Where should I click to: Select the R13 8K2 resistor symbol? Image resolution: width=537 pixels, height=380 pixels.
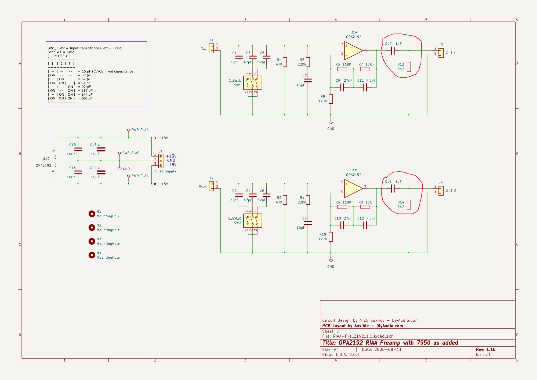(409, 67)
